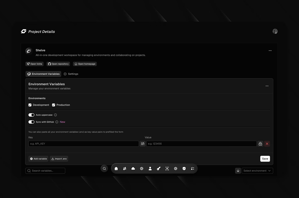Viewport: 299px width, 198px height.
Task: Open the checklist icon in the dock
Action: [193, 168]
